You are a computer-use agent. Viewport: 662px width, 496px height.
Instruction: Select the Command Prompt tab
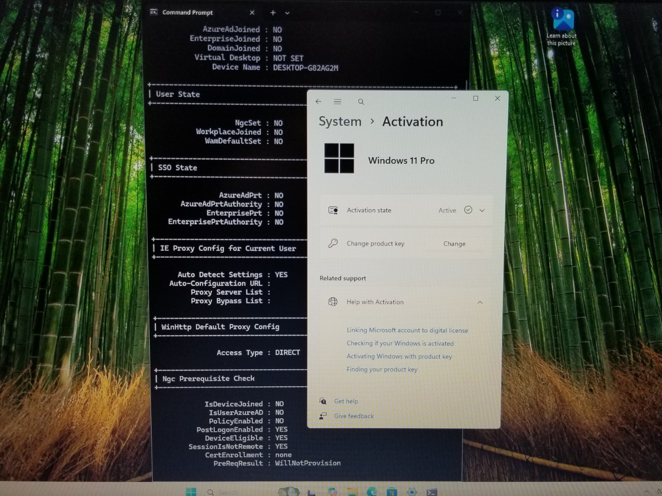coord(203,13)
